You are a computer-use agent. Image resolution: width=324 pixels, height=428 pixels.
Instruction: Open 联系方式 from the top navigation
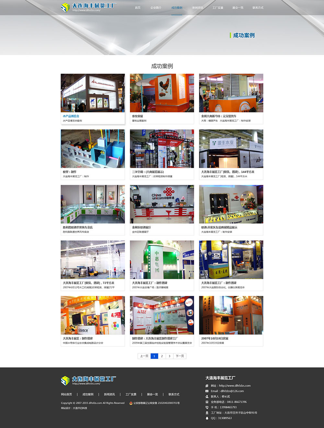tap(258, 8)
